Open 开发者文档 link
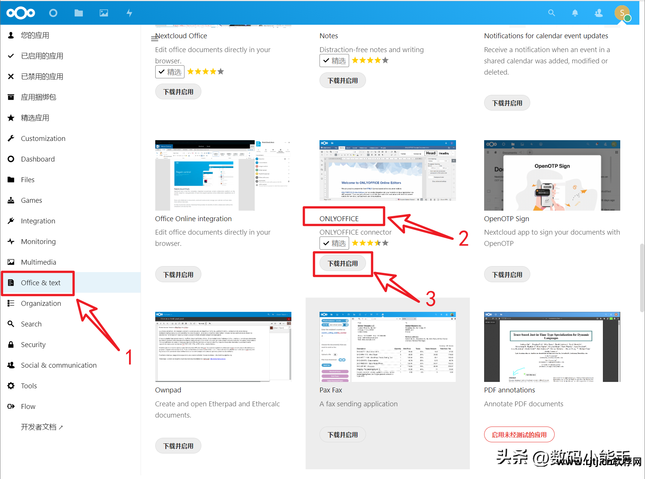The width and height of the screenshot is (645, 479). (x=42, y=427)
